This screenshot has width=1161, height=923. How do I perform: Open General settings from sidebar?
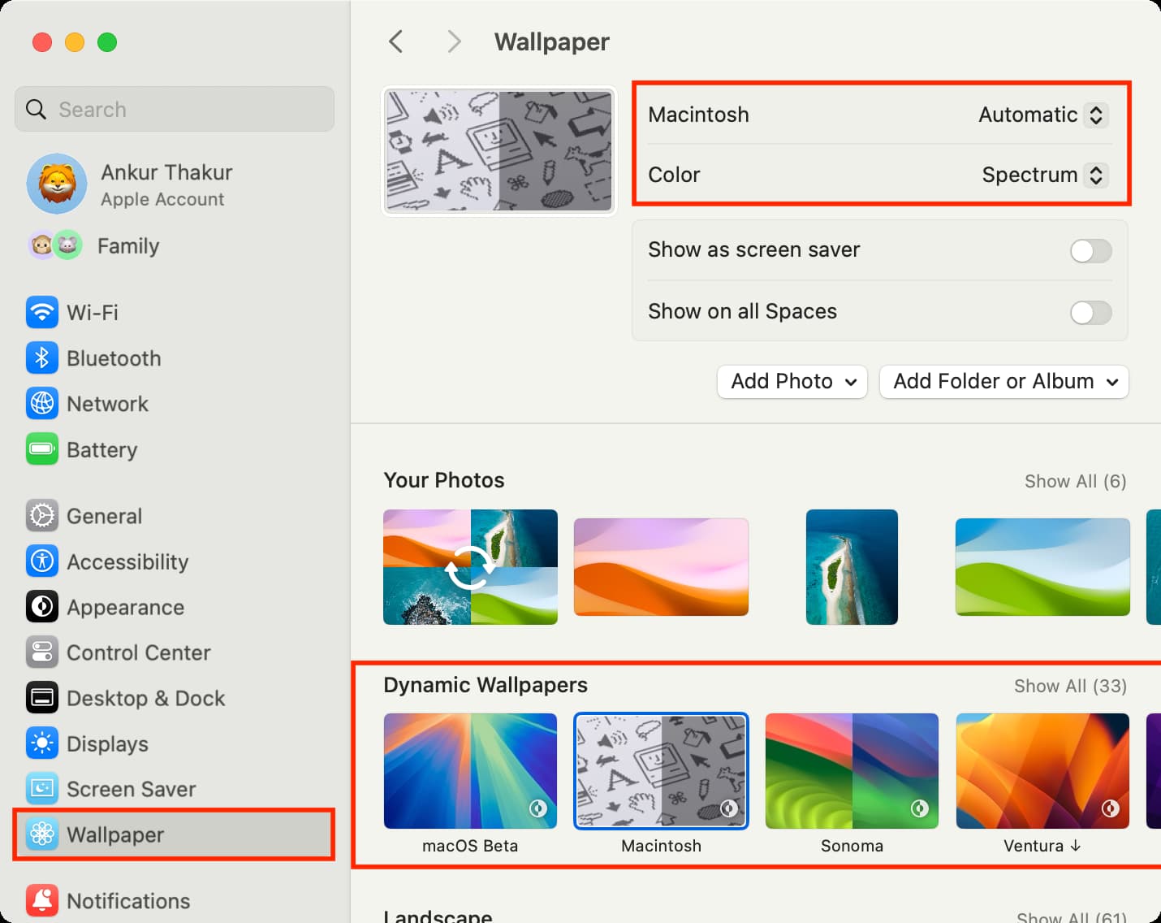104,516
